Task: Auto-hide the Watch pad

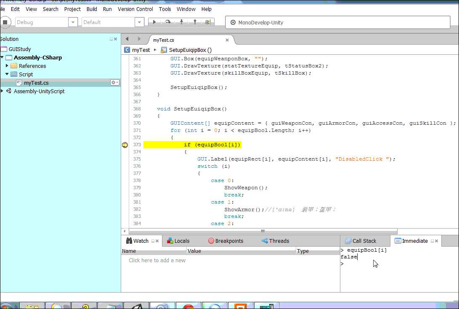Action: pos(153,241)
